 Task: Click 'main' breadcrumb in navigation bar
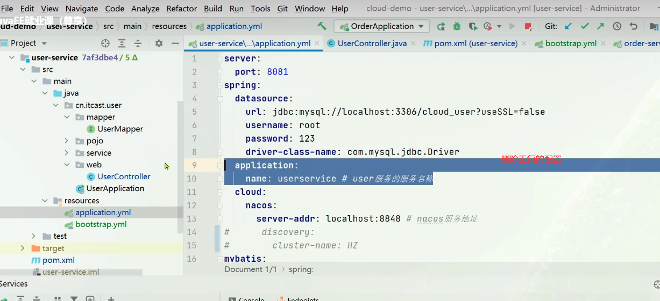(x=132, y=26)
